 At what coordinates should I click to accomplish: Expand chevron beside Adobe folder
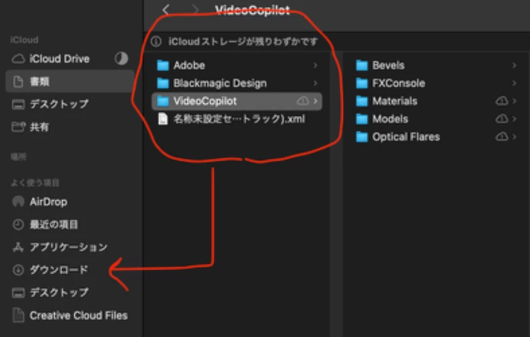coord(315,65)
